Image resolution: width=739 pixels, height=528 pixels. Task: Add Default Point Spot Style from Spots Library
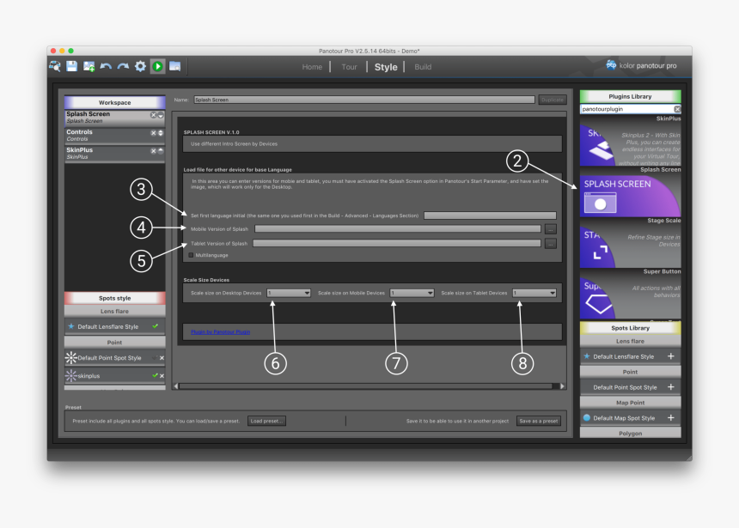coord(670,386)
